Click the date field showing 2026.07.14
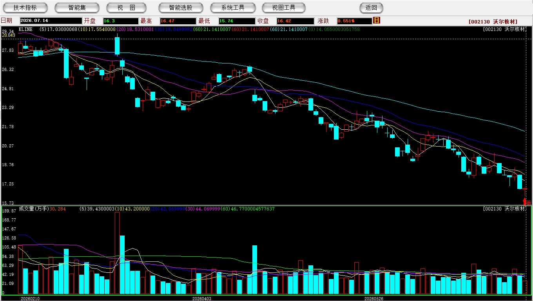 51,21
